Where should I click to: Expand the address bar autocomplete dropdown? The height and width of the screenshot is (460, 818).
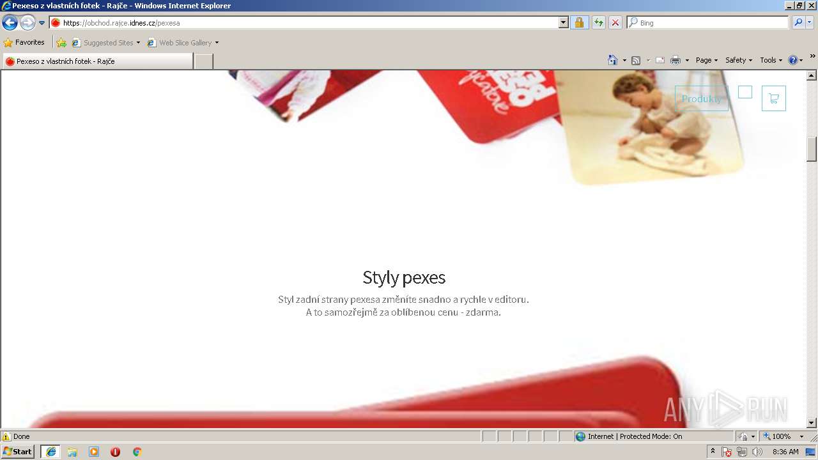coord(563,22)
